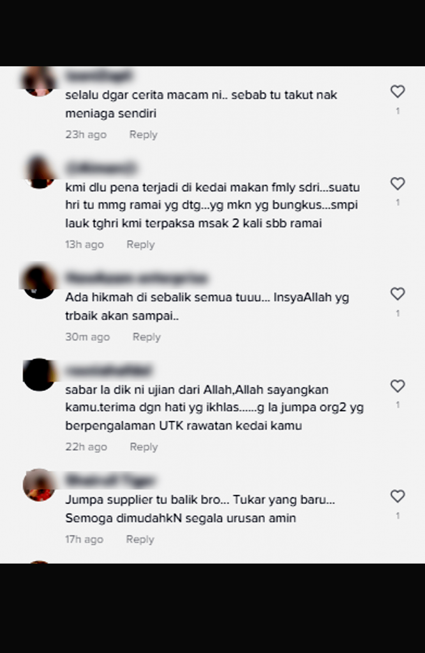Image resolution: width=425 pixels, height=653 pixels.
Task: Open blurred username above 'selalu dgar cerita' comment
Action: pos(99,77)
